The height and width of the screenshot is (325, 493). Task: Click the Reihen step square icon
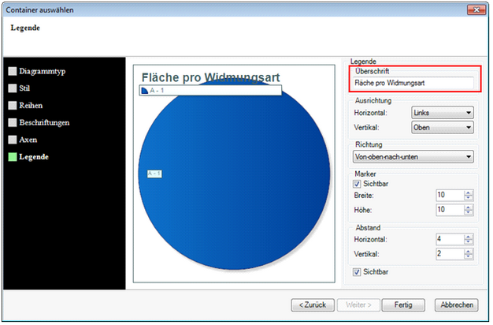tap(13, 105)
